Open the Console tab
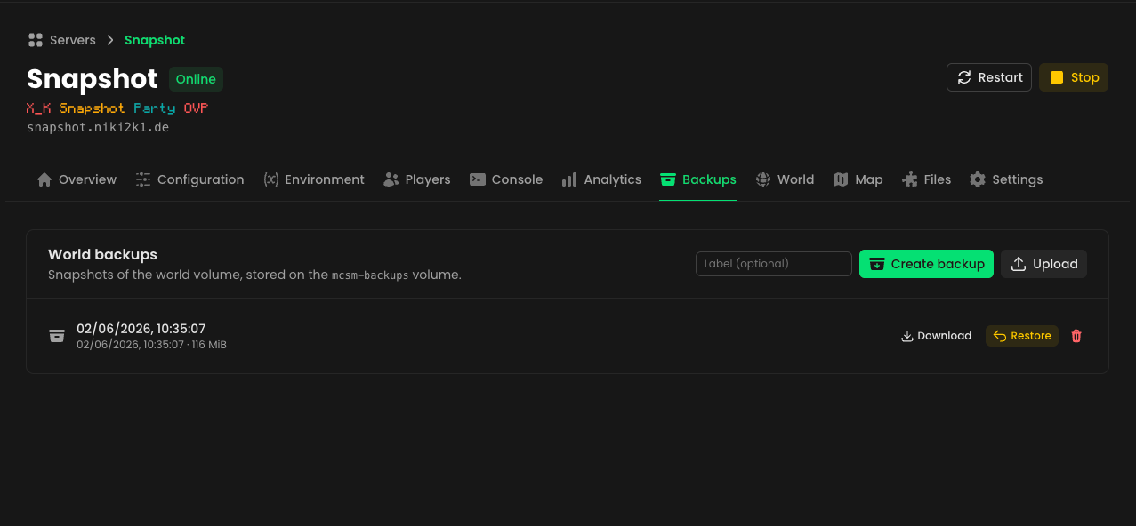 click(x=506, y=179)
